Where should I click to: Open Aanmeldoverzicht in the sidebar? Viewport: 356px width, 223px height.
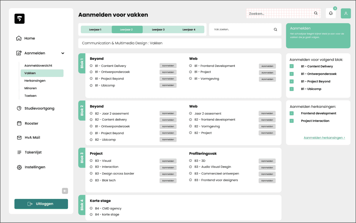coord(38,66)
